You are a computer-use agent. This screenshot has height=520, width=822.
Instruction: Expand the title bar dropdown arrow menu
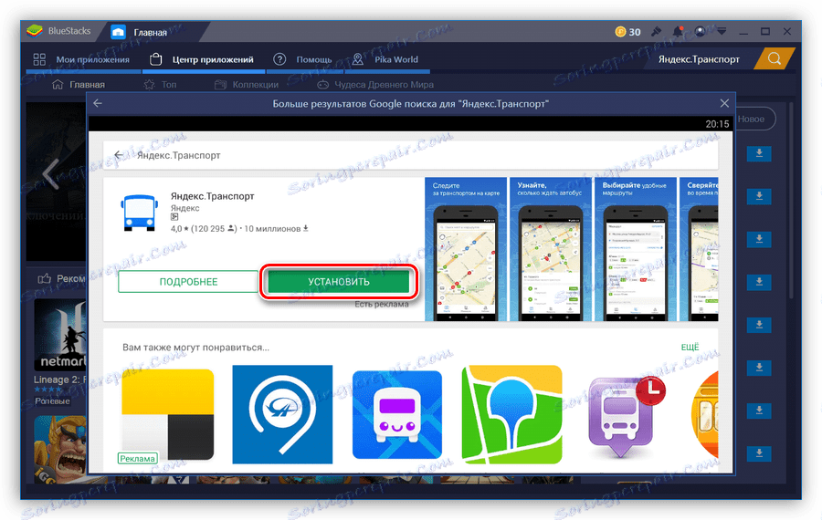pos(722,31)
